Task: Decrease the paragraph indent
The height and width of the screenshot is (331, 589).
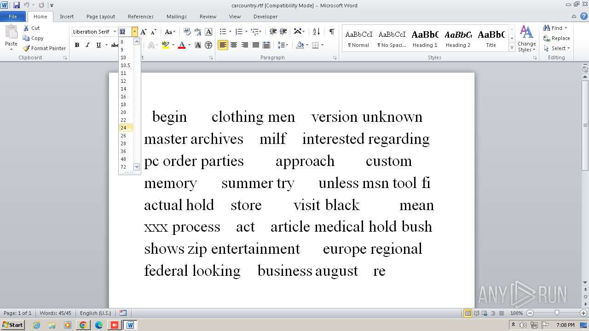Action: 273,32
